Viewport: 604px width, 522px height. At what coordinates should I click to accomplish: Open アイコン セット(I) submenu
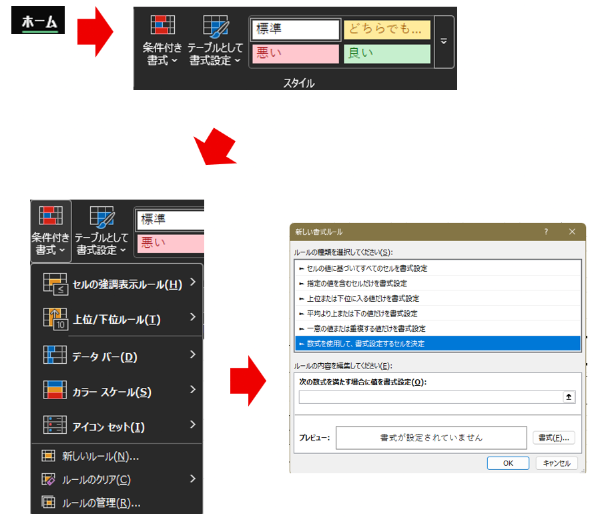point(117,426)
